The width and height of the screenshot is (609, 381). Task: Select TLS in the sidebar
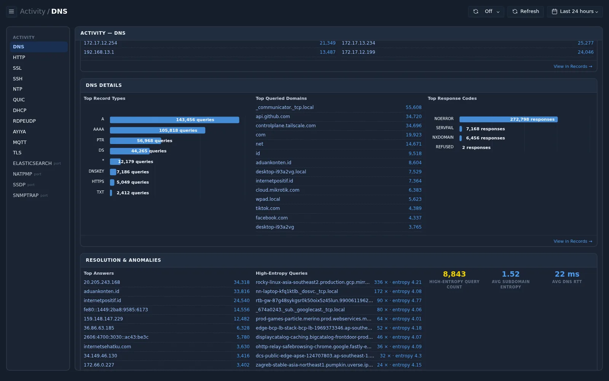tap(39, 153)
